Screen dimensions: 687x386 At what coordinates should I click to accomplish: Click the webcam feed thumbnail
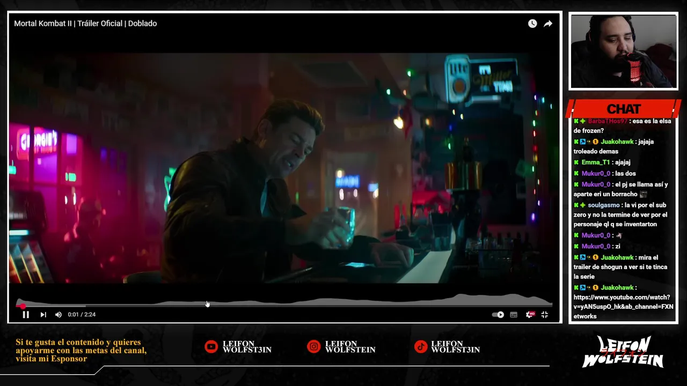(623, 51)
